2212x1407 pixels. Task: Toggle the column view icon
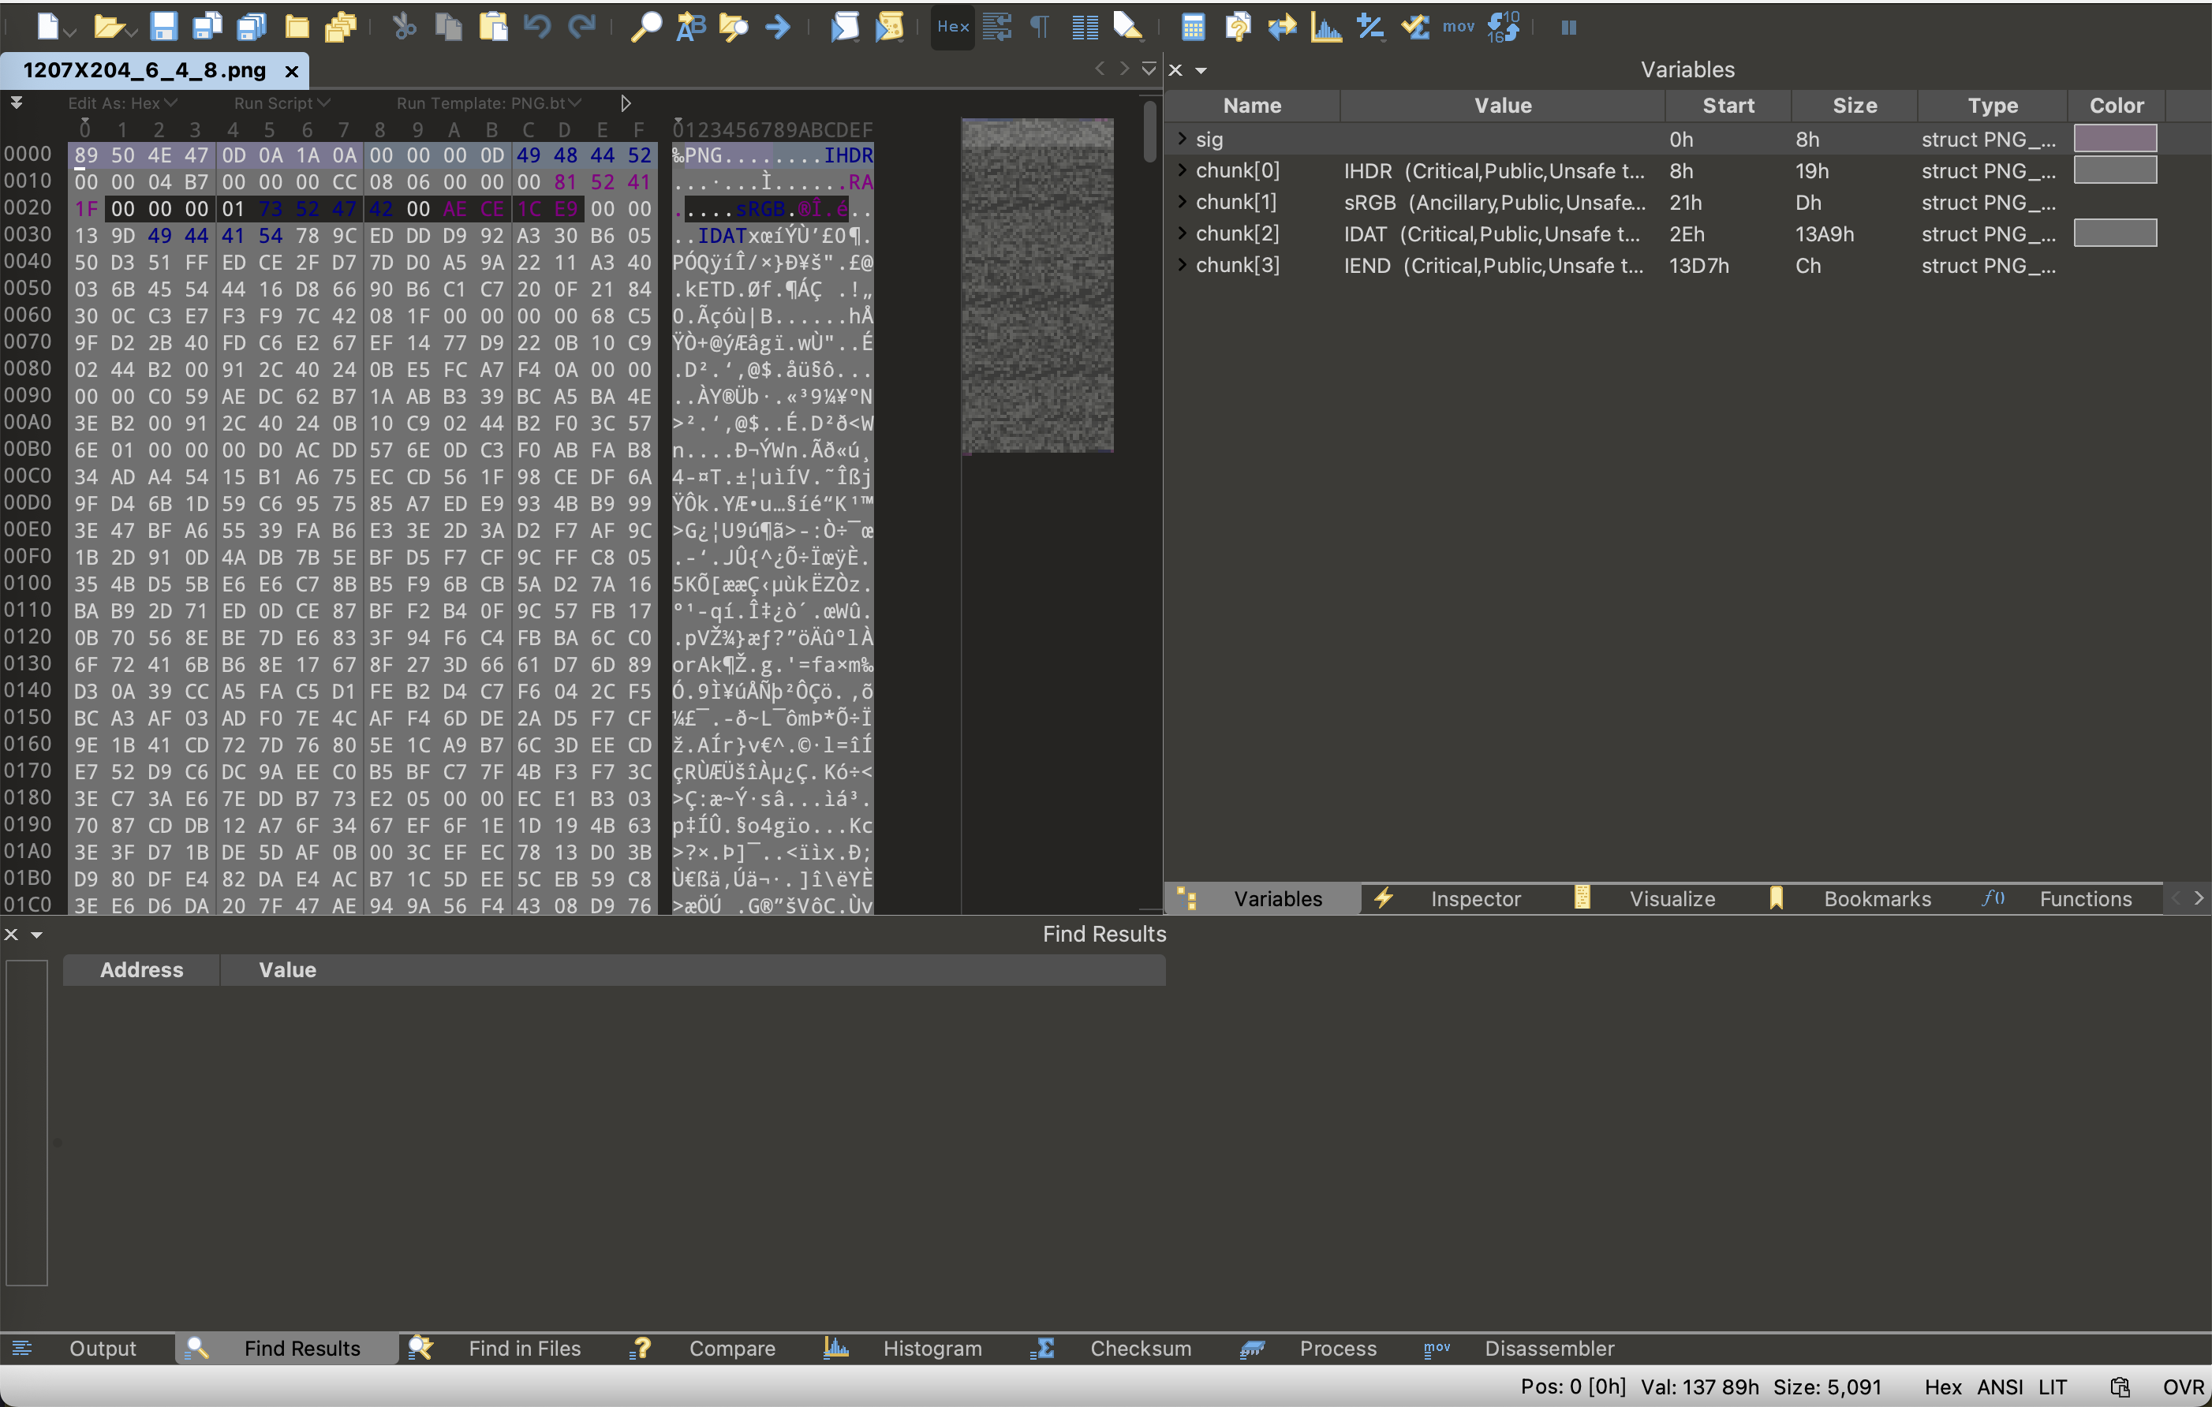click(x=1084, y=28)
